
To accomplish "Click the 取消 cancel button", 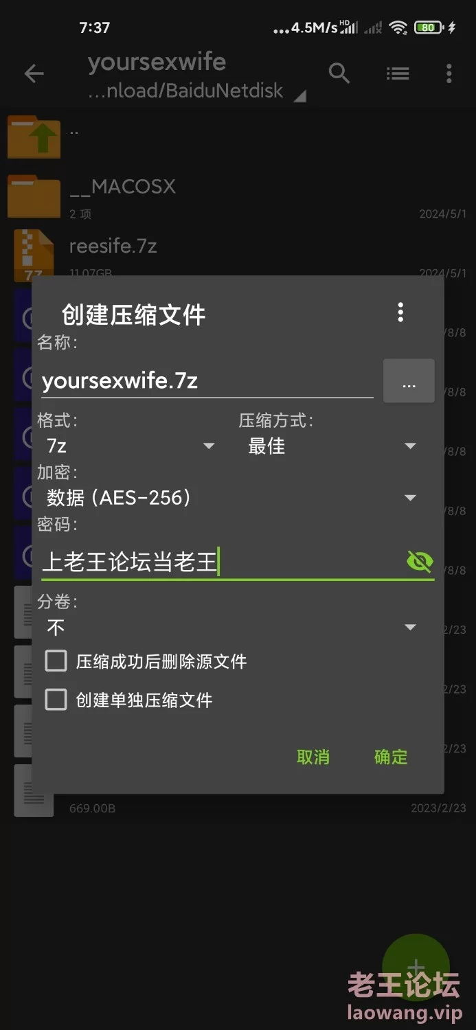I will click(313, 757).
